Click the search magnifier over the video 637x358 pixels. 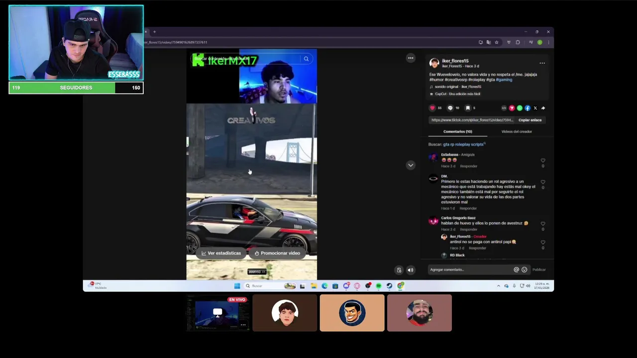point(306,59)
